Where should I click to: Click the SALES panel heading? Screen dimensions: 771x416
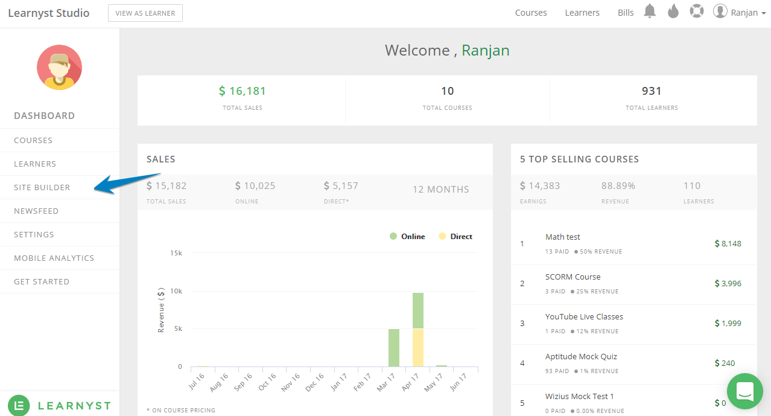[161, 159]
